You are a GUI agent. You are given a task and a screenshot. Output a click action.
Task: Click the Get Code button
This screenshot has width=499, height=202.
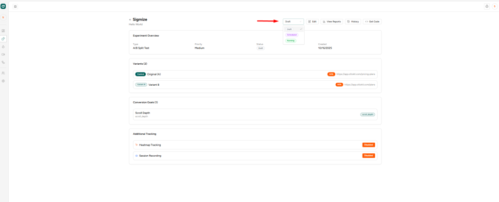372,21
